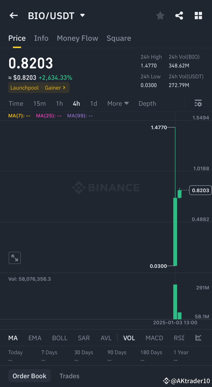Open the Gainer chevron tag
The image size is (212, 387).
coord(55,88)
